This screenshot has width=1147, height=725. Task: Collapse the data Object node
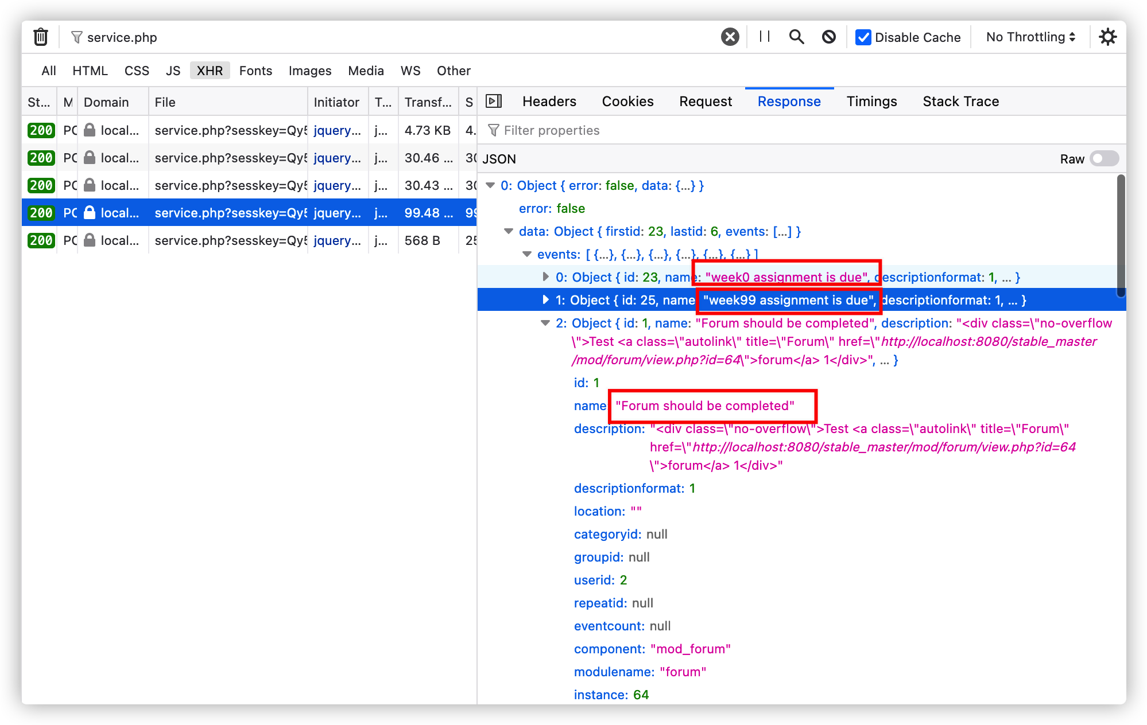(x=509, y=231)
